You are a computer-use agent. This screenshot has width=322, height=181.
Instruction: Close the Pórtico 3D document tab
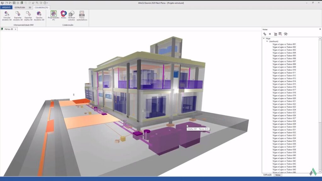(16, 29)
